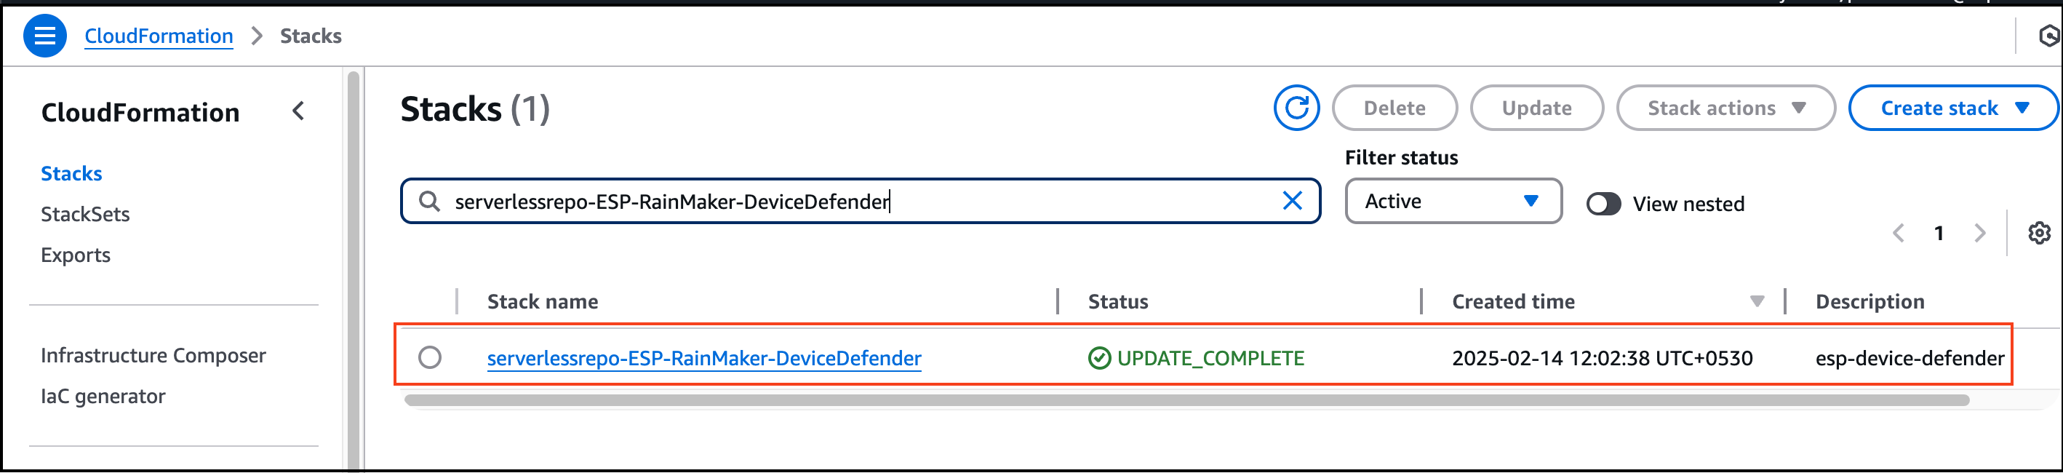Click the CloudFormation breadcrumb link
The image size is (2063, 473).
[159, 36]
